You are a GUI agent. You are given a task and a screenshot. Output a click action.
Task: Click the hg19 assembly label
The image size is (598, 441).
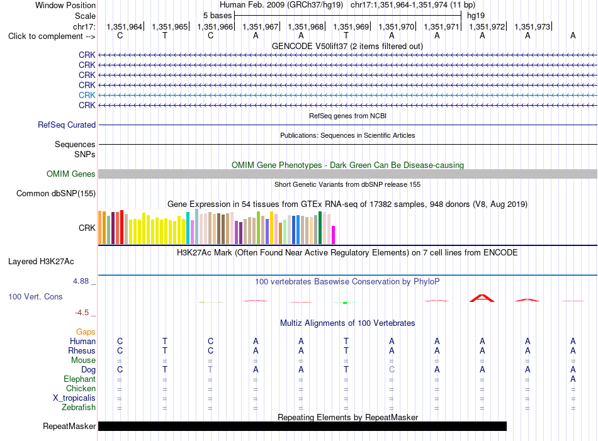(476, 16)
